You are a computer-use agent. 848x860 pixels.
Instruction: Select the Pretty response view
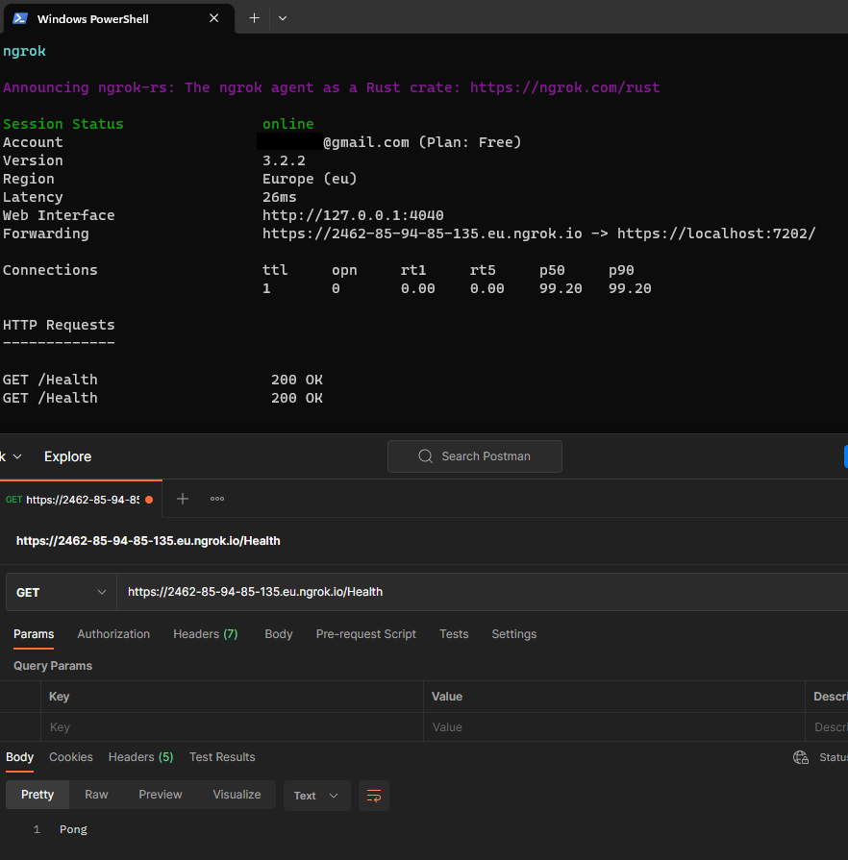[37, 795]
